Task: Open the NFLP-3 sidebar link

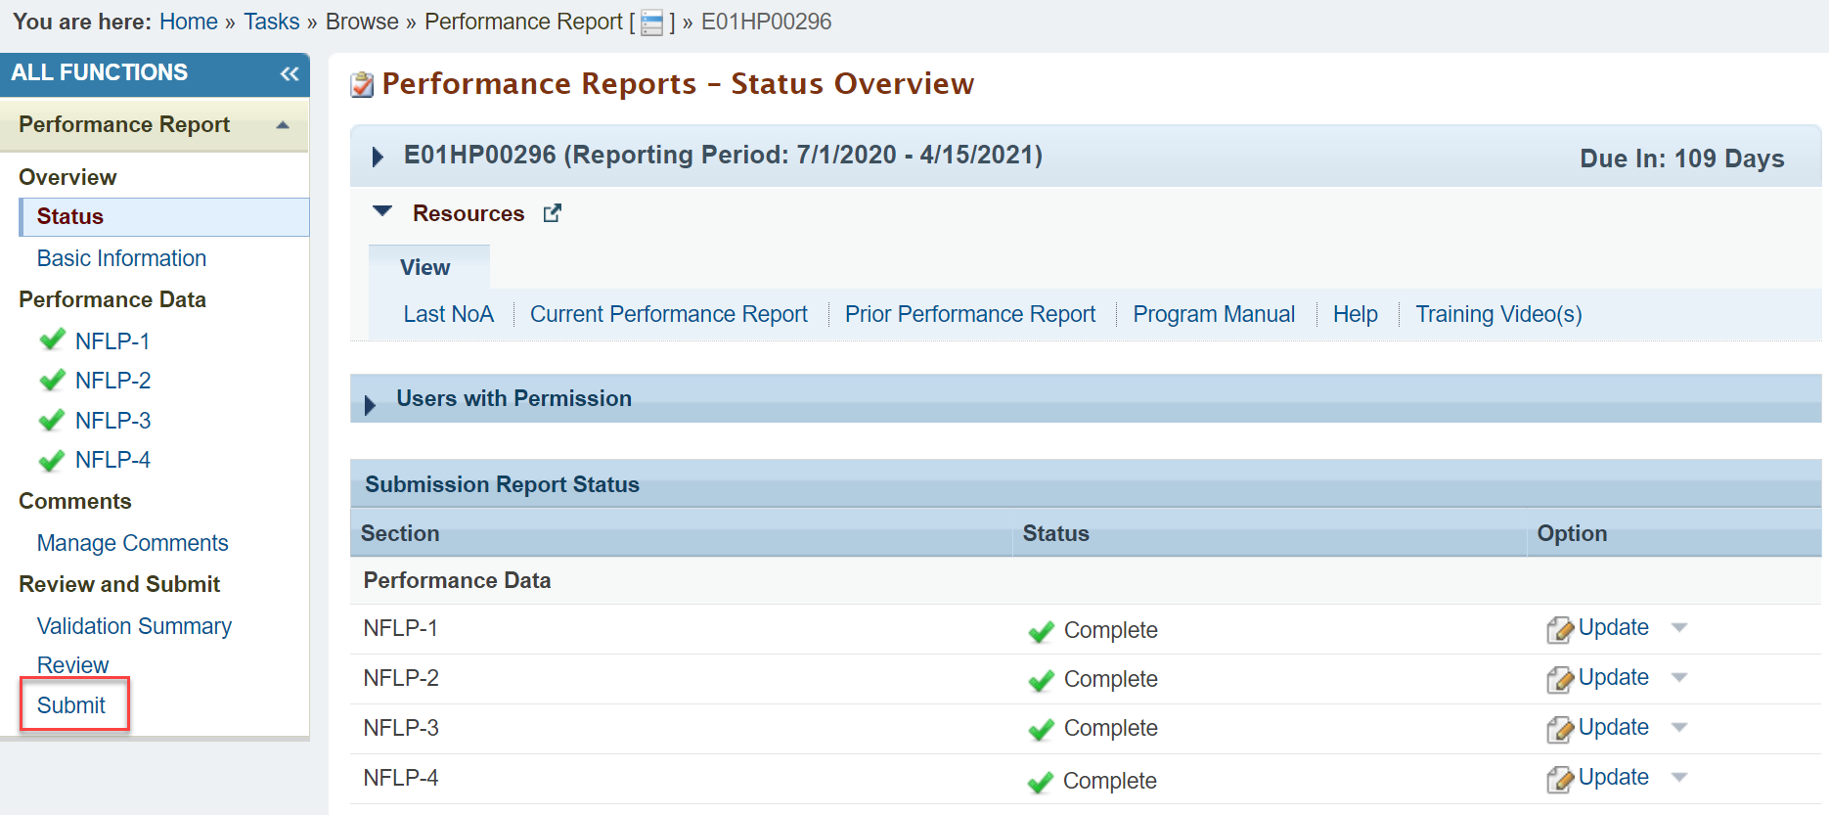Action: 112,421
